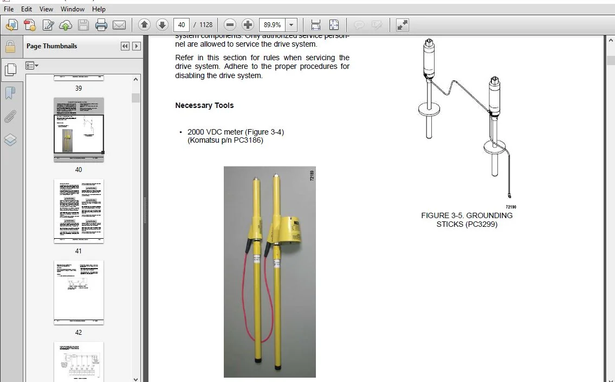Open the thumbnails options dropdown menu
Screen dimensions: 615x382
click(x=32, y=66)
